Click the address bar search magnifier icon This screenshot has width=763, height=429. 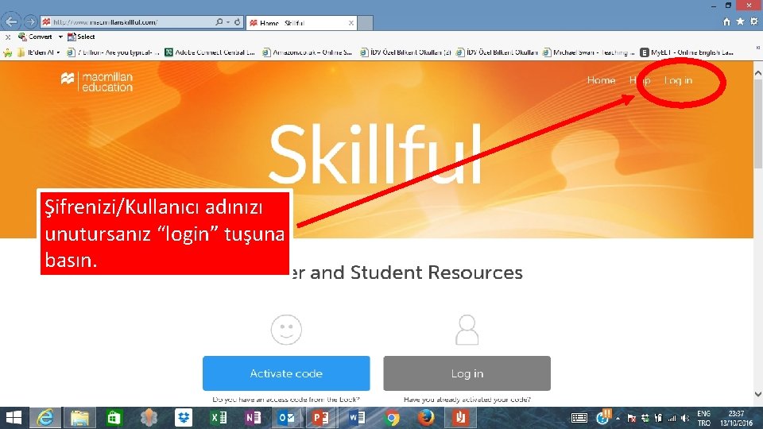pos(219,22)
